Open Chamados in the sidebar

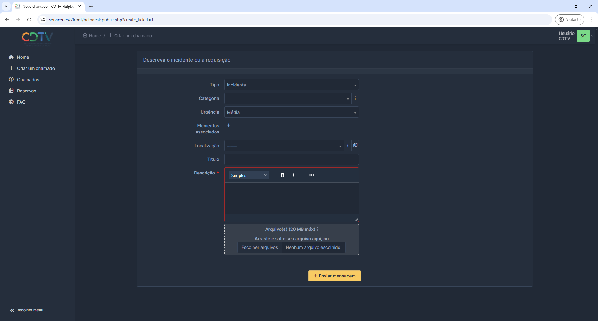pyautogui.click(x=28, y=80)
